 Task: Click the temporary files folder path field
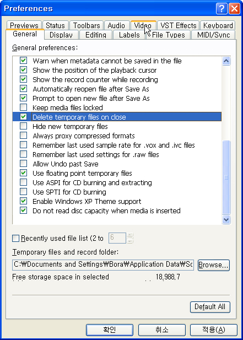pyautogui.click(x=103, y=265)
